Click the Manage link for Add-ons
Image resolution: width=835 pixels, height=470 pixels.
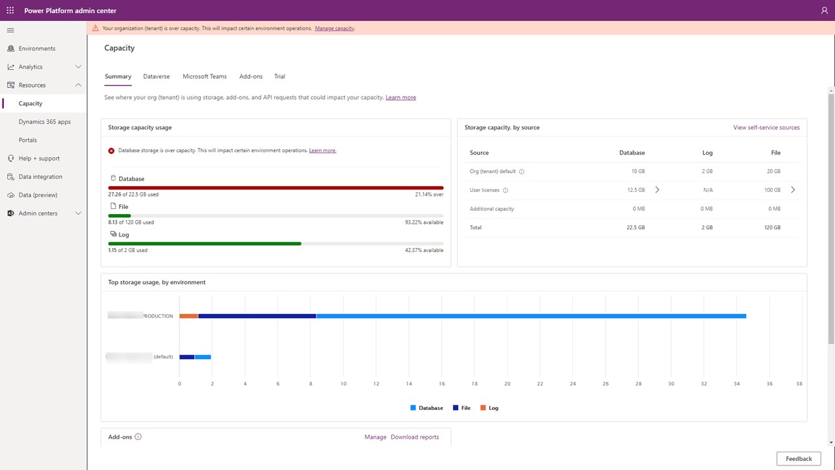click(375, 437)
